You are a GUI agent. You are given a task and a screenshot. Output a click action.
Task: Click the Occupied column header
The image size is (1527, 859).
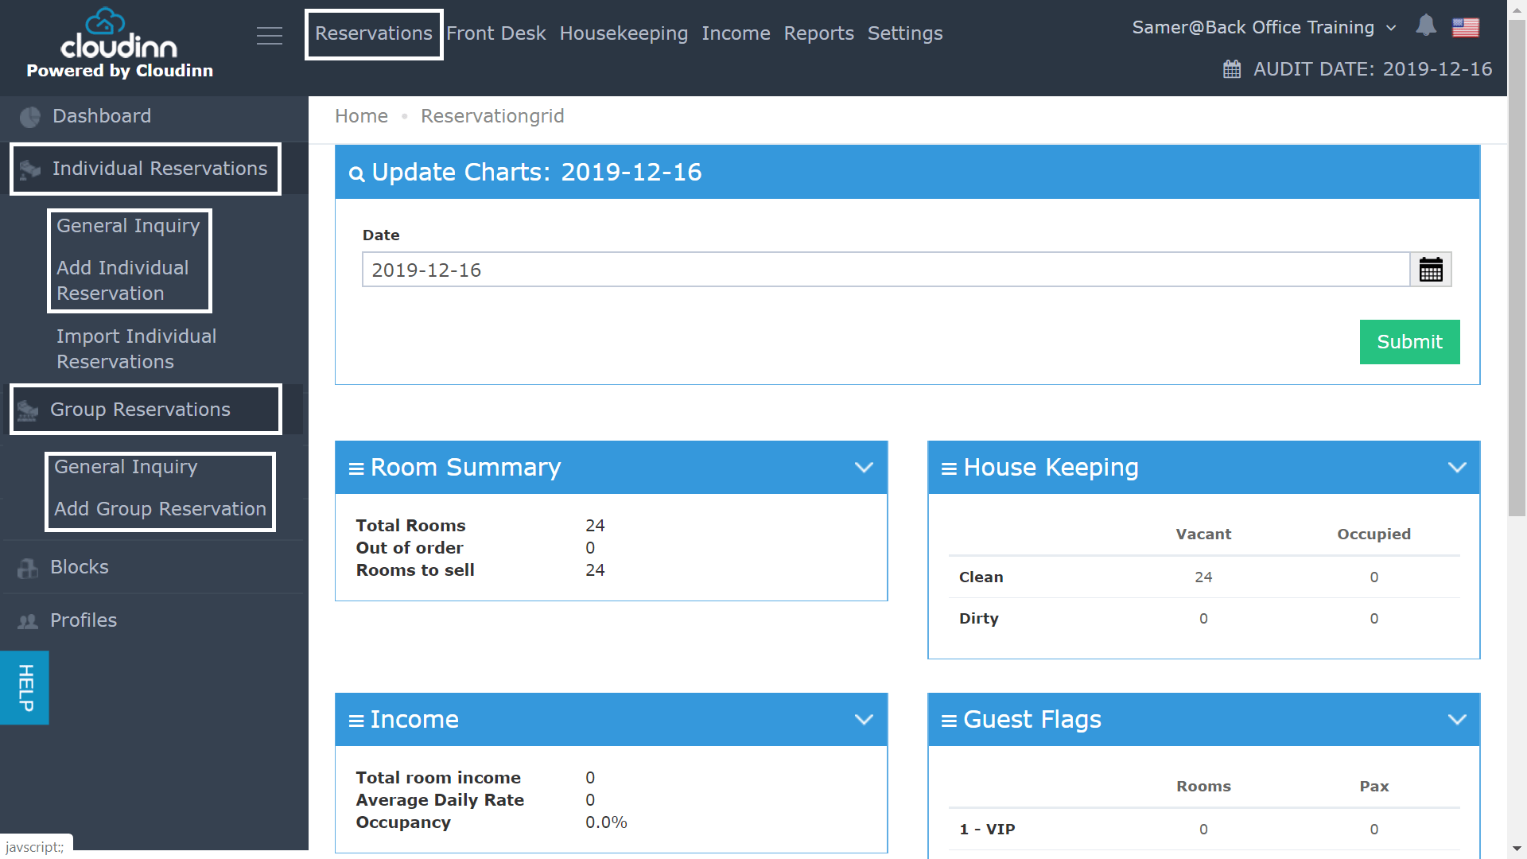click(1374, 534)
